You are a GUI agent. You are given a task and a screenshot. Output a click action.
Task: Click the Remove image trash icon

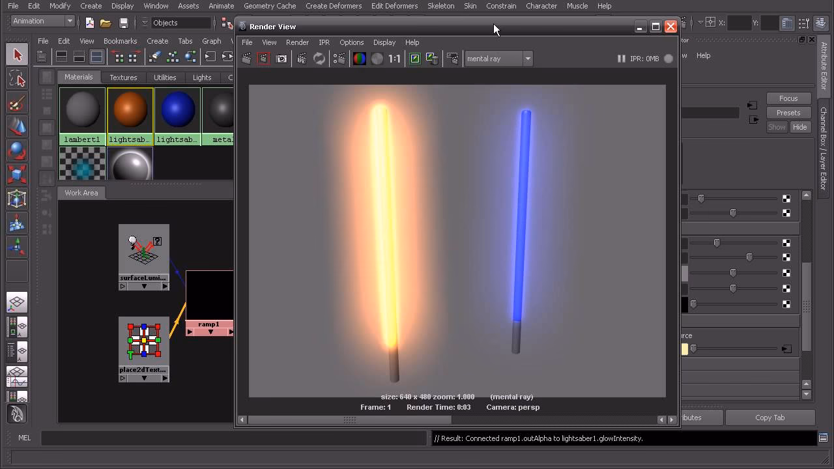pos(432,59)
